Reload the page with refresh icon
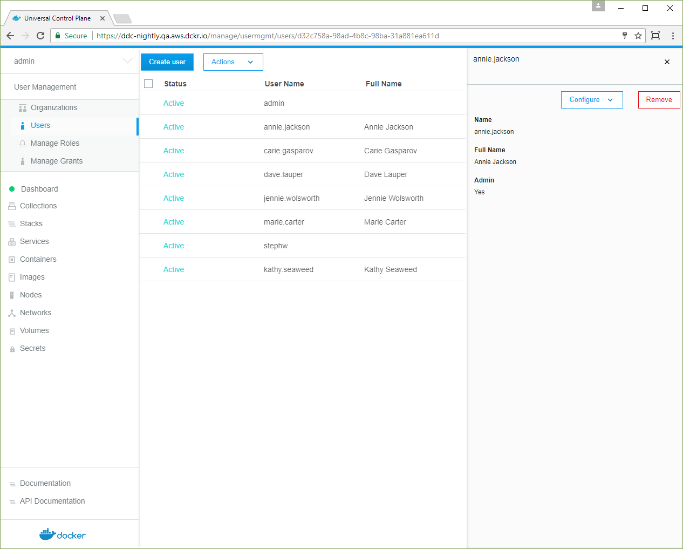Screen dimensions: 683x549 (x=40, y=36)
